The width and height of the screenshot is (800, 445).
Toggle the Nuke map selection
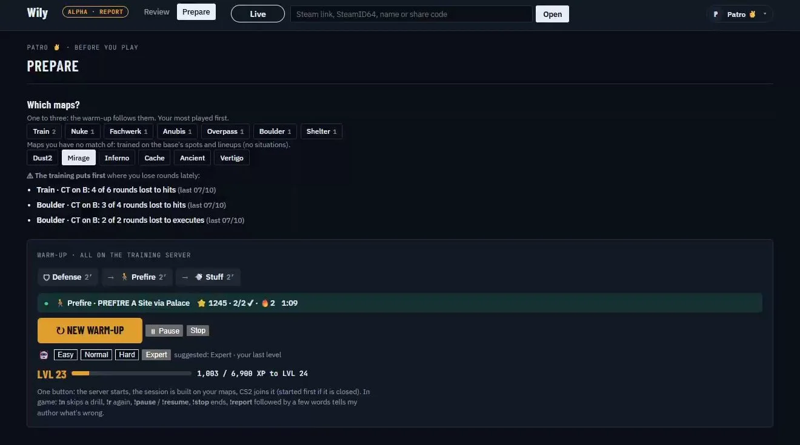[x=83, y=131]
